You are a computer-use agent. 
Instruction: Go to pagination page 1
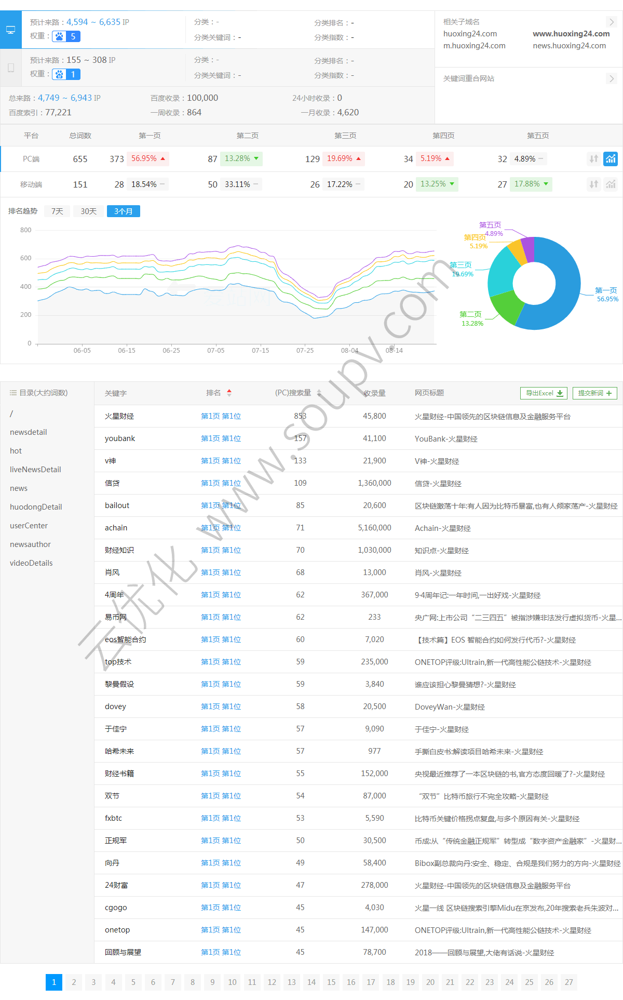tap(54, 982)
